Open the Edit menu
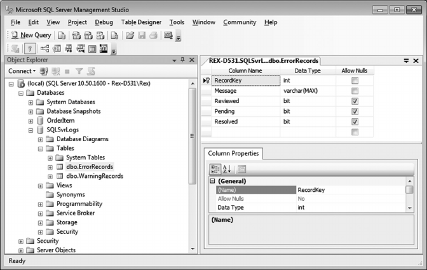The image size is (427, 270). click(x=34, y=22)
